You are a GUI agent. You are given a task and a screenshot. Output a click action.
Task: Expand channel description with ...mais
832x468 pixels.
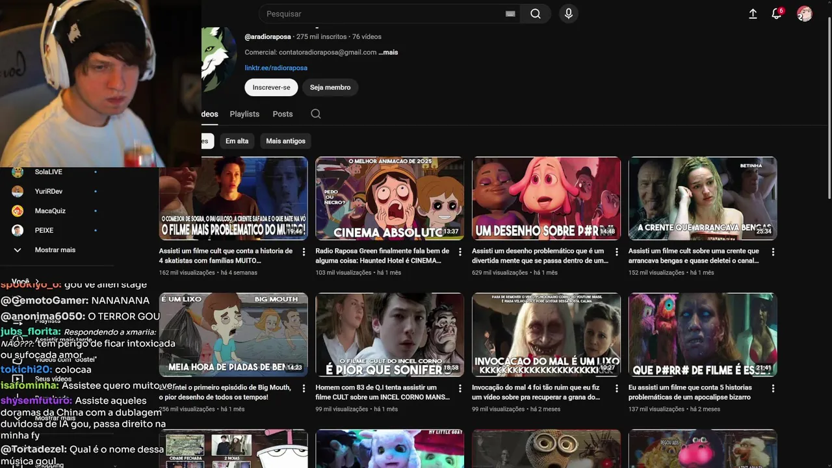(388, 52)
